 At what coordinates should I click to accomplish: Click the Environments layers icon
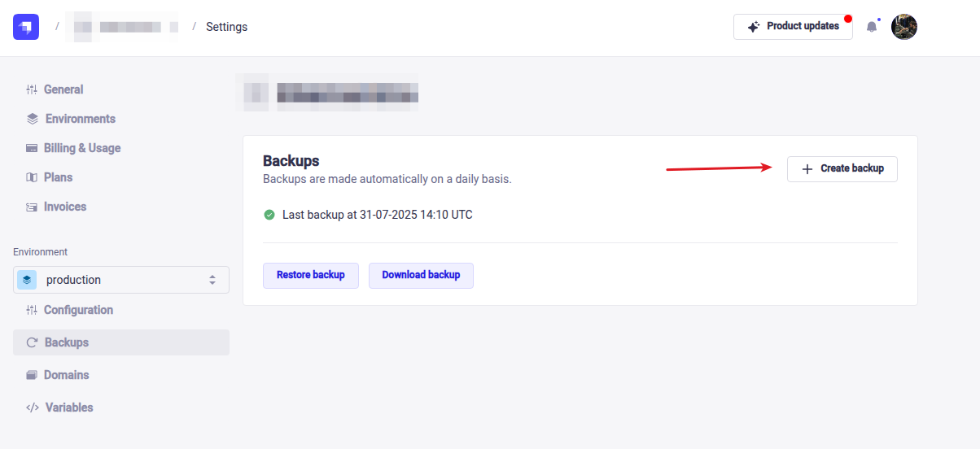coord(33,119)
